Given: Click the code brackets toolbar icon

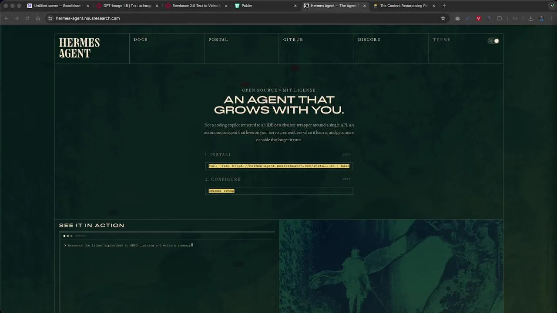Looking at the screenshot, I should pos(515,18).
